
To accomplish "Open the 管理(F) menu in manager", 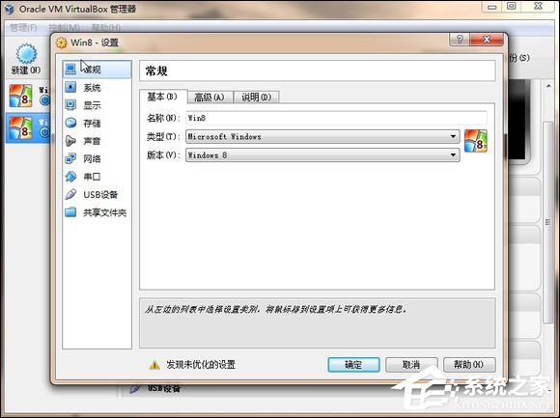I will (23, 27).
